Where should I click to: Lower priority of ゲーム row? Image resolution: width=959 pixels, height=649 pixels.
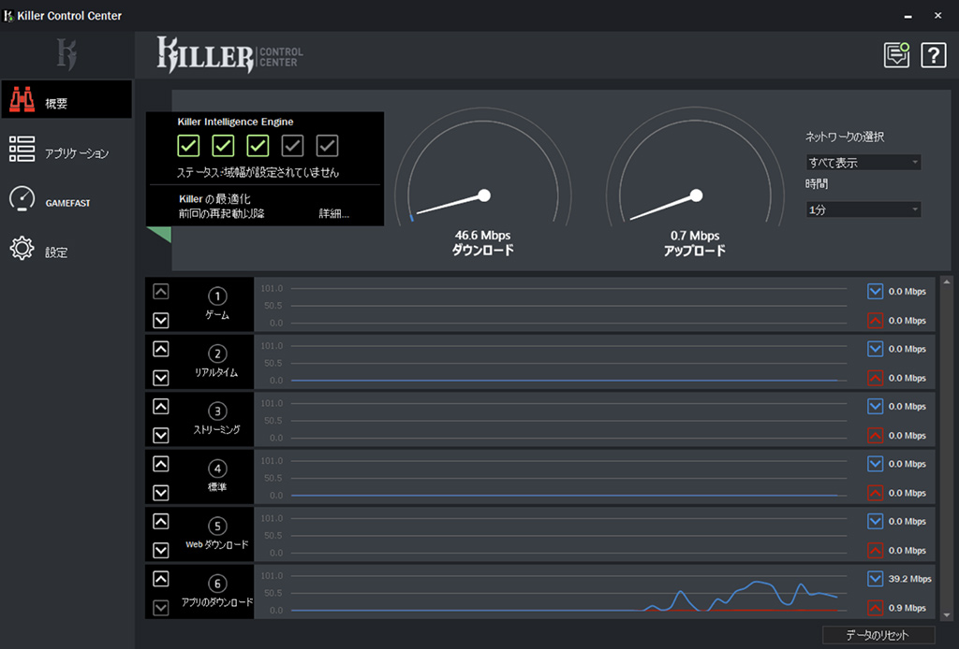[x=161, y=321]
